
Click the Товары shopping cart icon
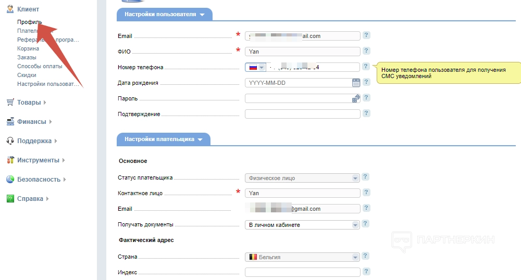click(x=10, y=102)
